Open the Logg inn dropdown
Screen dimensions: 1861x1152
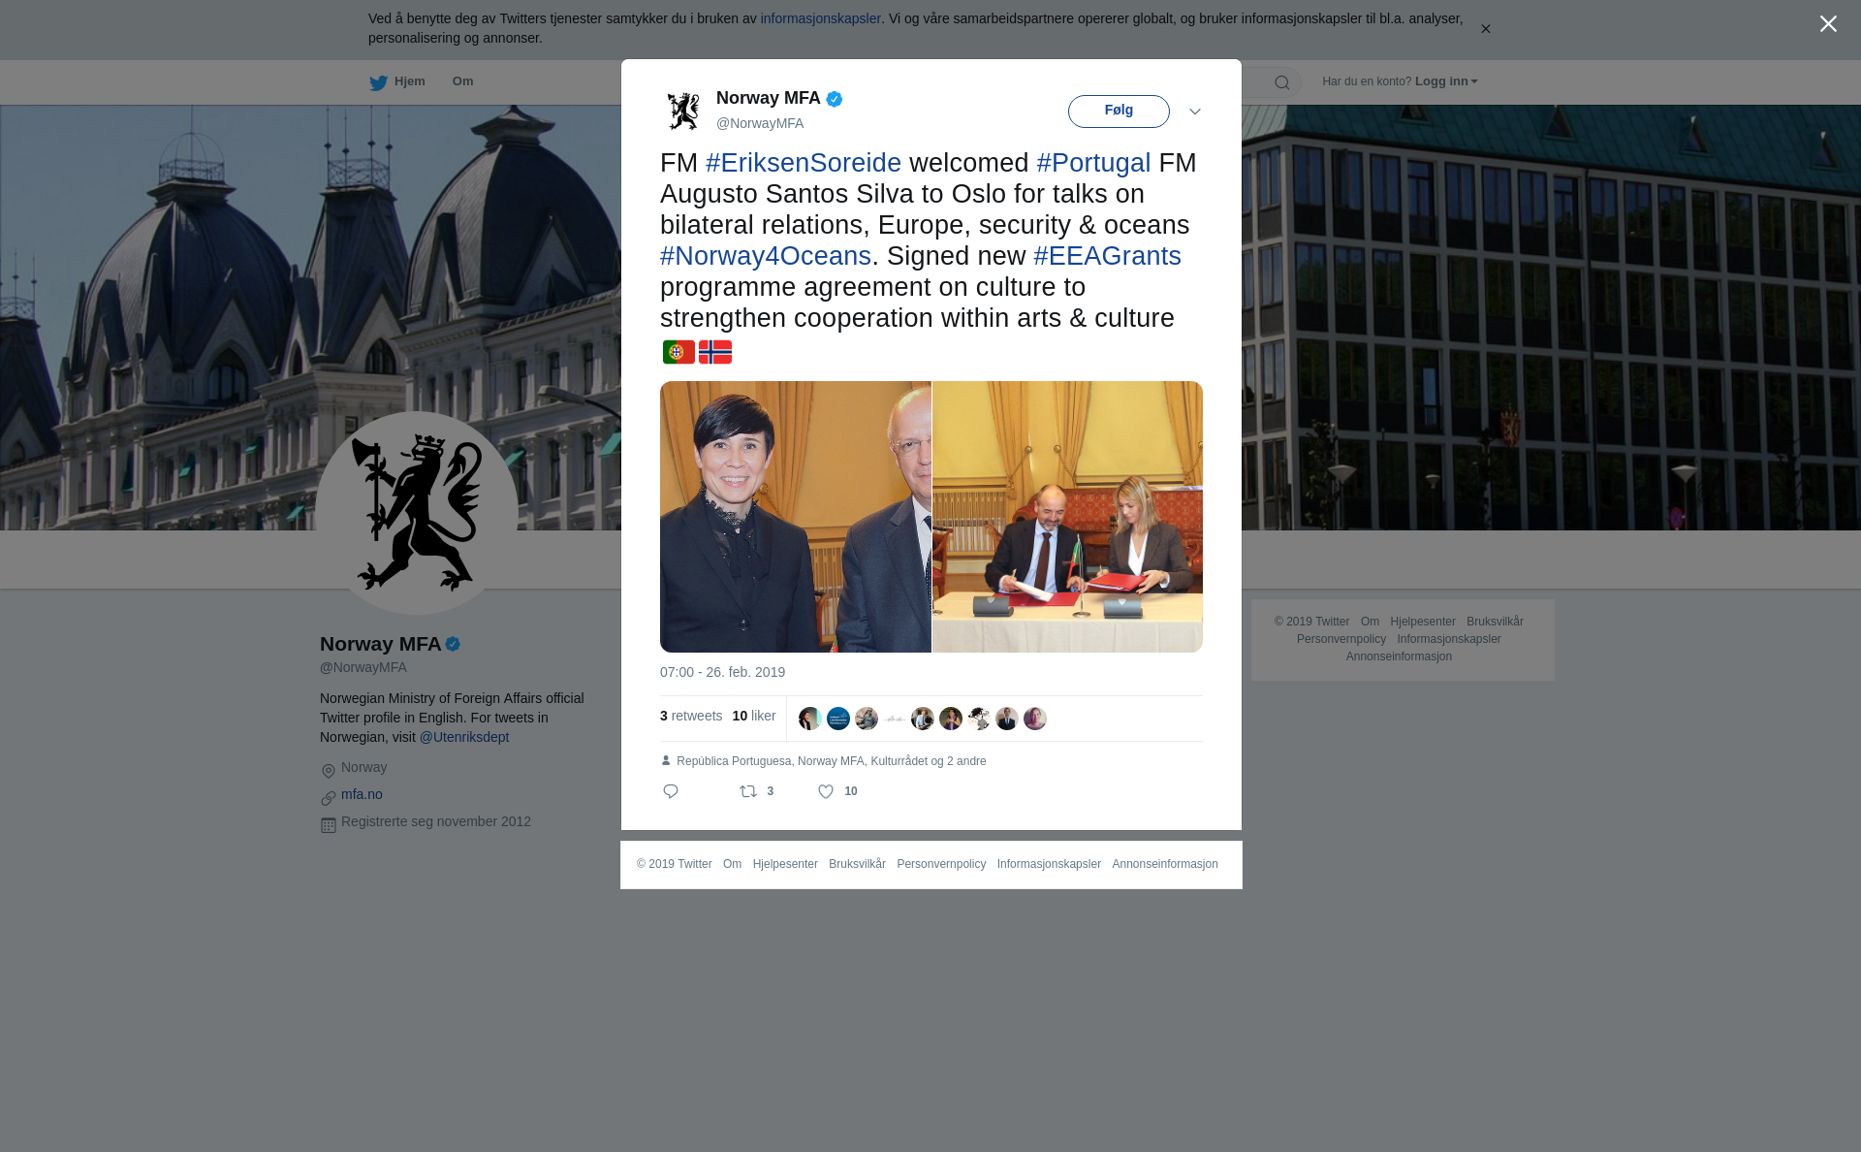1446,81
